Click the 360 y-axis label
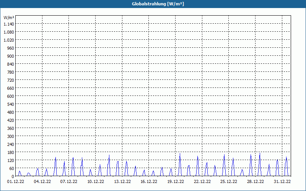Image resolution: width=306 pixels, height=191 pixels. [x=11, y=128]
